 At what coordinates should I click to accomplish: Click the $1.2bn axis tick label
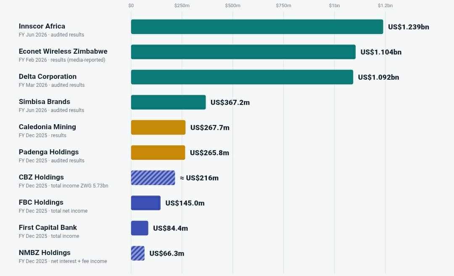click(x=385, y=5)
